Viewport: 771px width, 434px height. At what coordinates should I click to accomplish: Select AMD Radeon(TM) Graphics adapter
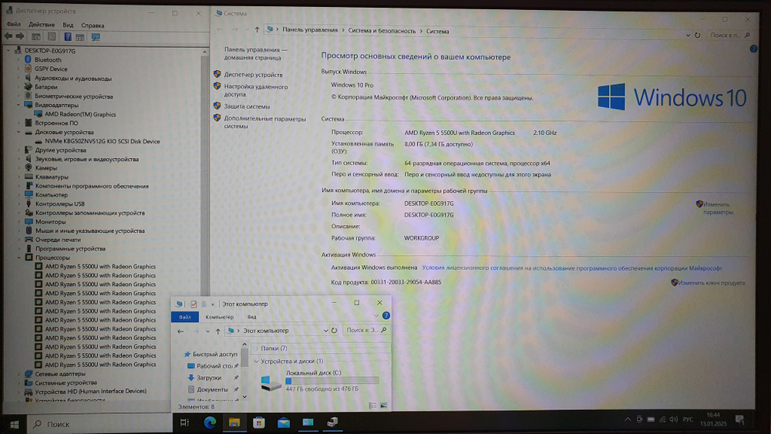click(80, 114)
